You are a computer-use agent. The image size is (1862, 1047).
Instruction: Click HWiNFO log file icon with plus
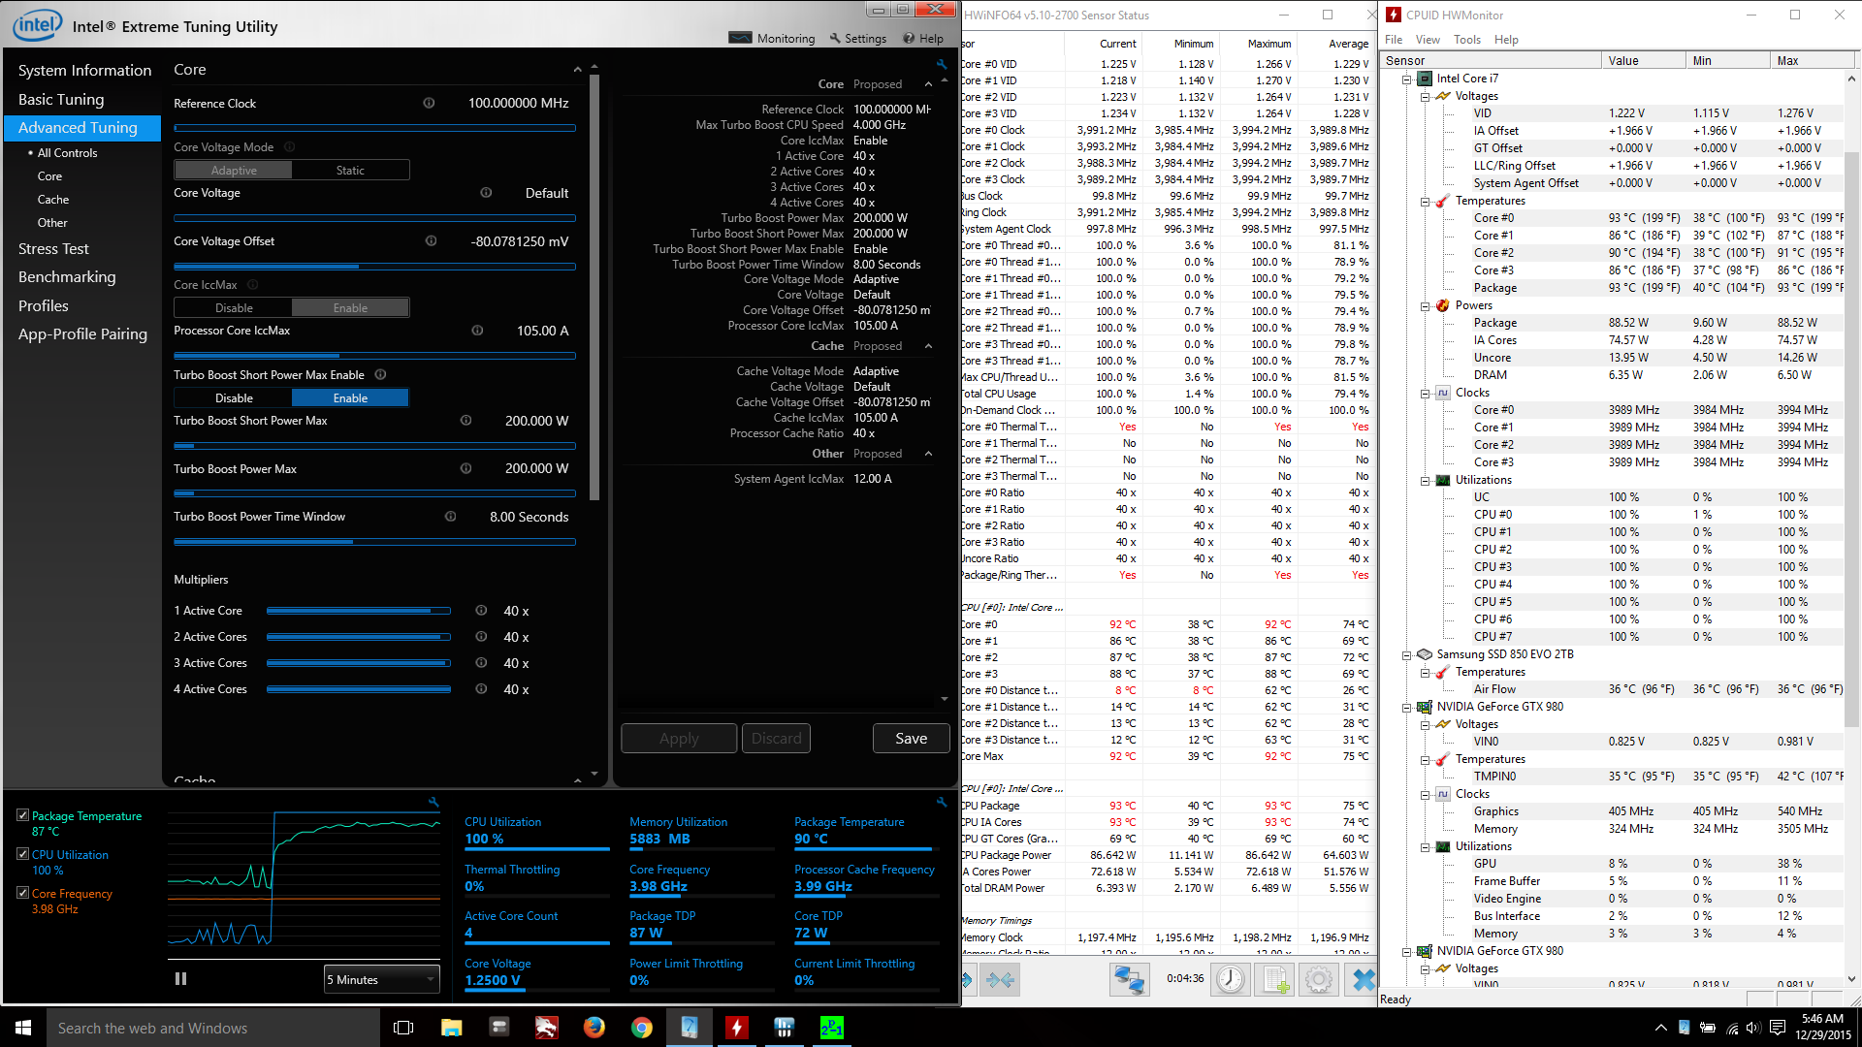(x=1273, y=980)
